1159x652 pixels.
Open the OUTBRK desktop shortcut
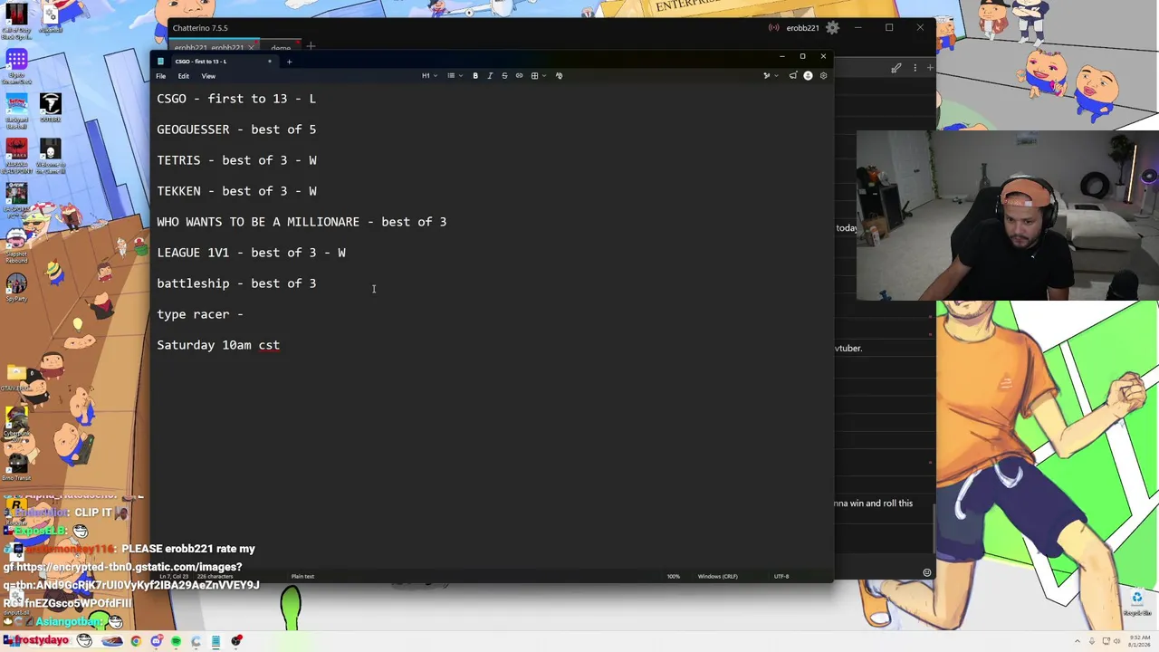pyautogui.click(x=51, y=109)
